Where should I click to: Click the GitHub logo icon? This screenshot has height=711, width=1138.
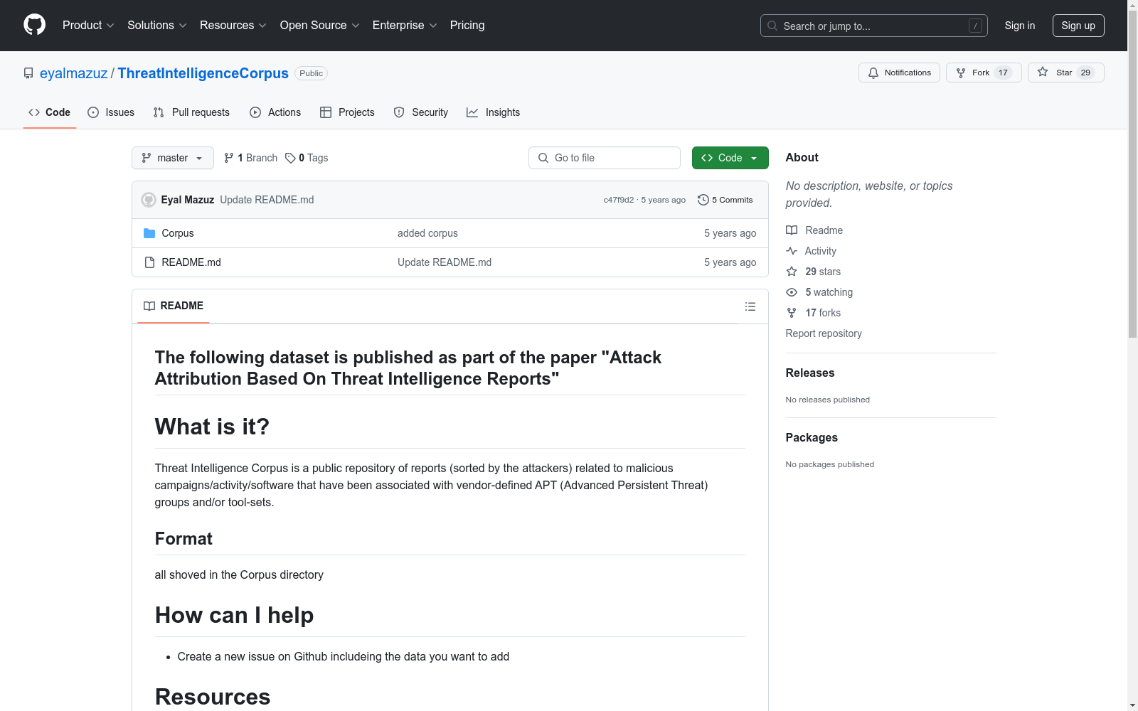click(34, 25)
